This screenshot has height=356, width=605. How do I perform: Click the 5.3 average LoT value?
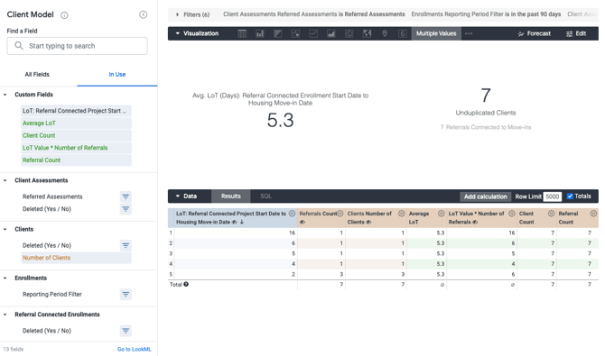[281, 121]
